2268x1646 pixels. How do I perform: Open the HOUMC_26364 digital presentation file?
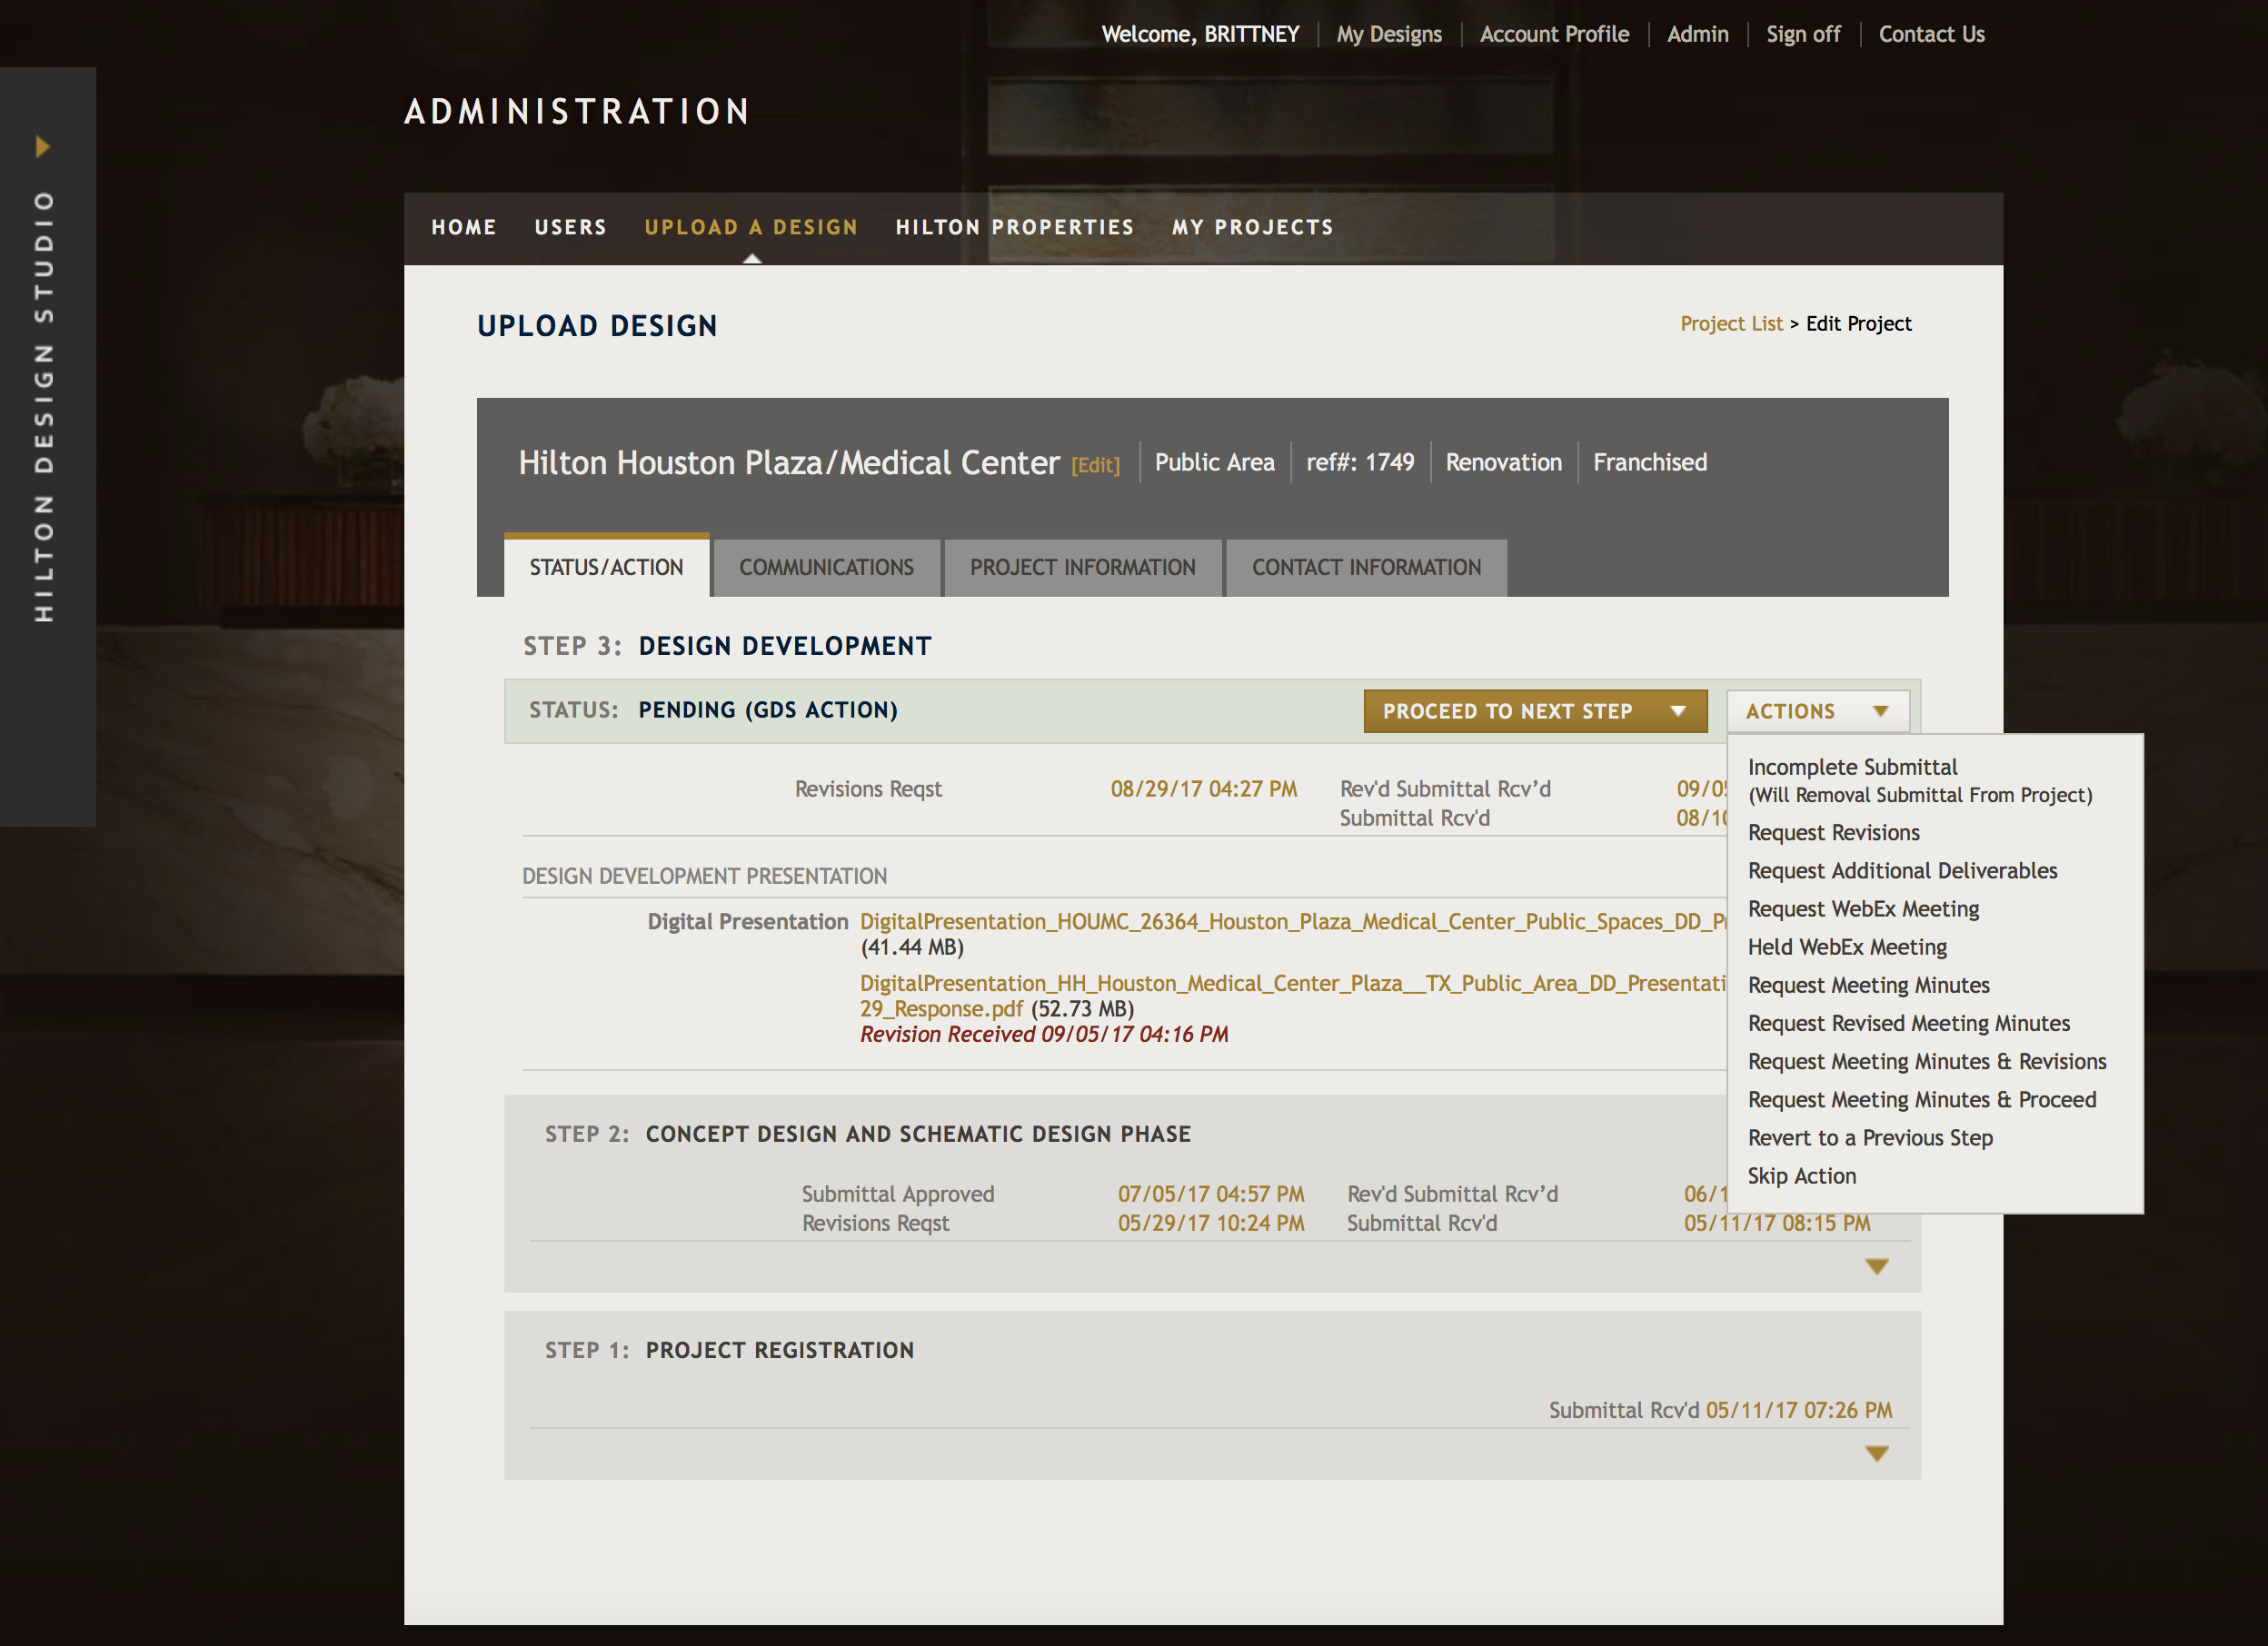(1293, 921)
